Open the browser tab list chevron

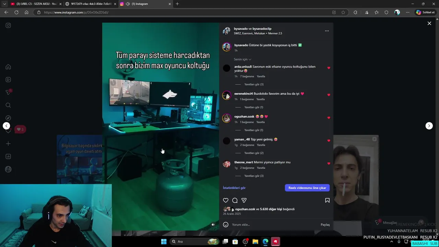pos(4,4)
